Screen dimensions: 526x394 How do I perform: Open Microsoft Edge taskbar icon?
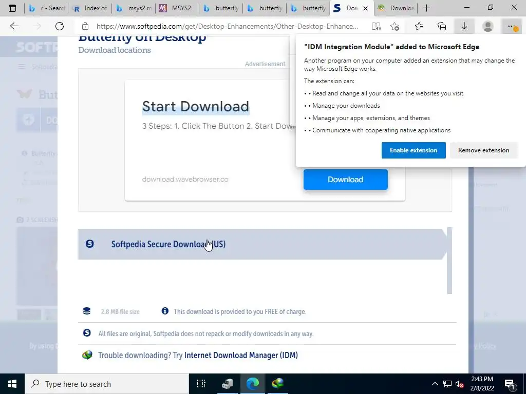253,384
